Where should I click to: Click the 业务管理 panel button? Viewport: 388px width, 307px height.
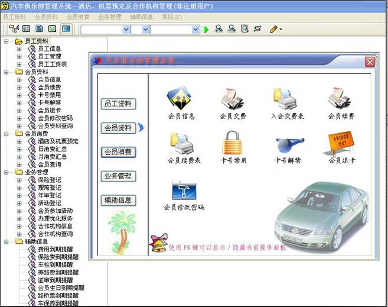tap(118, 176)
